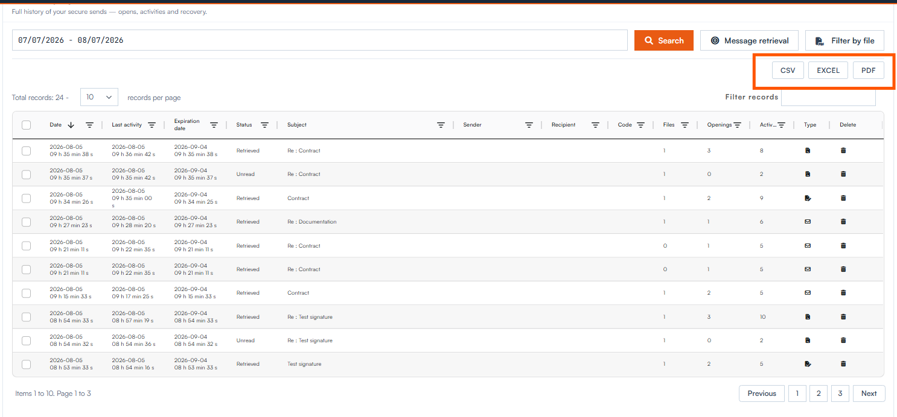
Task: Click the type icon for the 09 h 35 min 37 s row
Action: click(x=808, y=174)
